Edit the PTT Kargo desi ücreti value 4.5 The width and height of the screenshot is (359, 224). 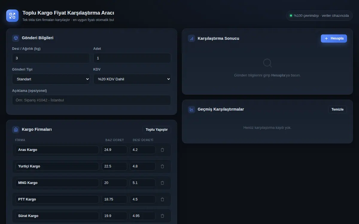143,199
